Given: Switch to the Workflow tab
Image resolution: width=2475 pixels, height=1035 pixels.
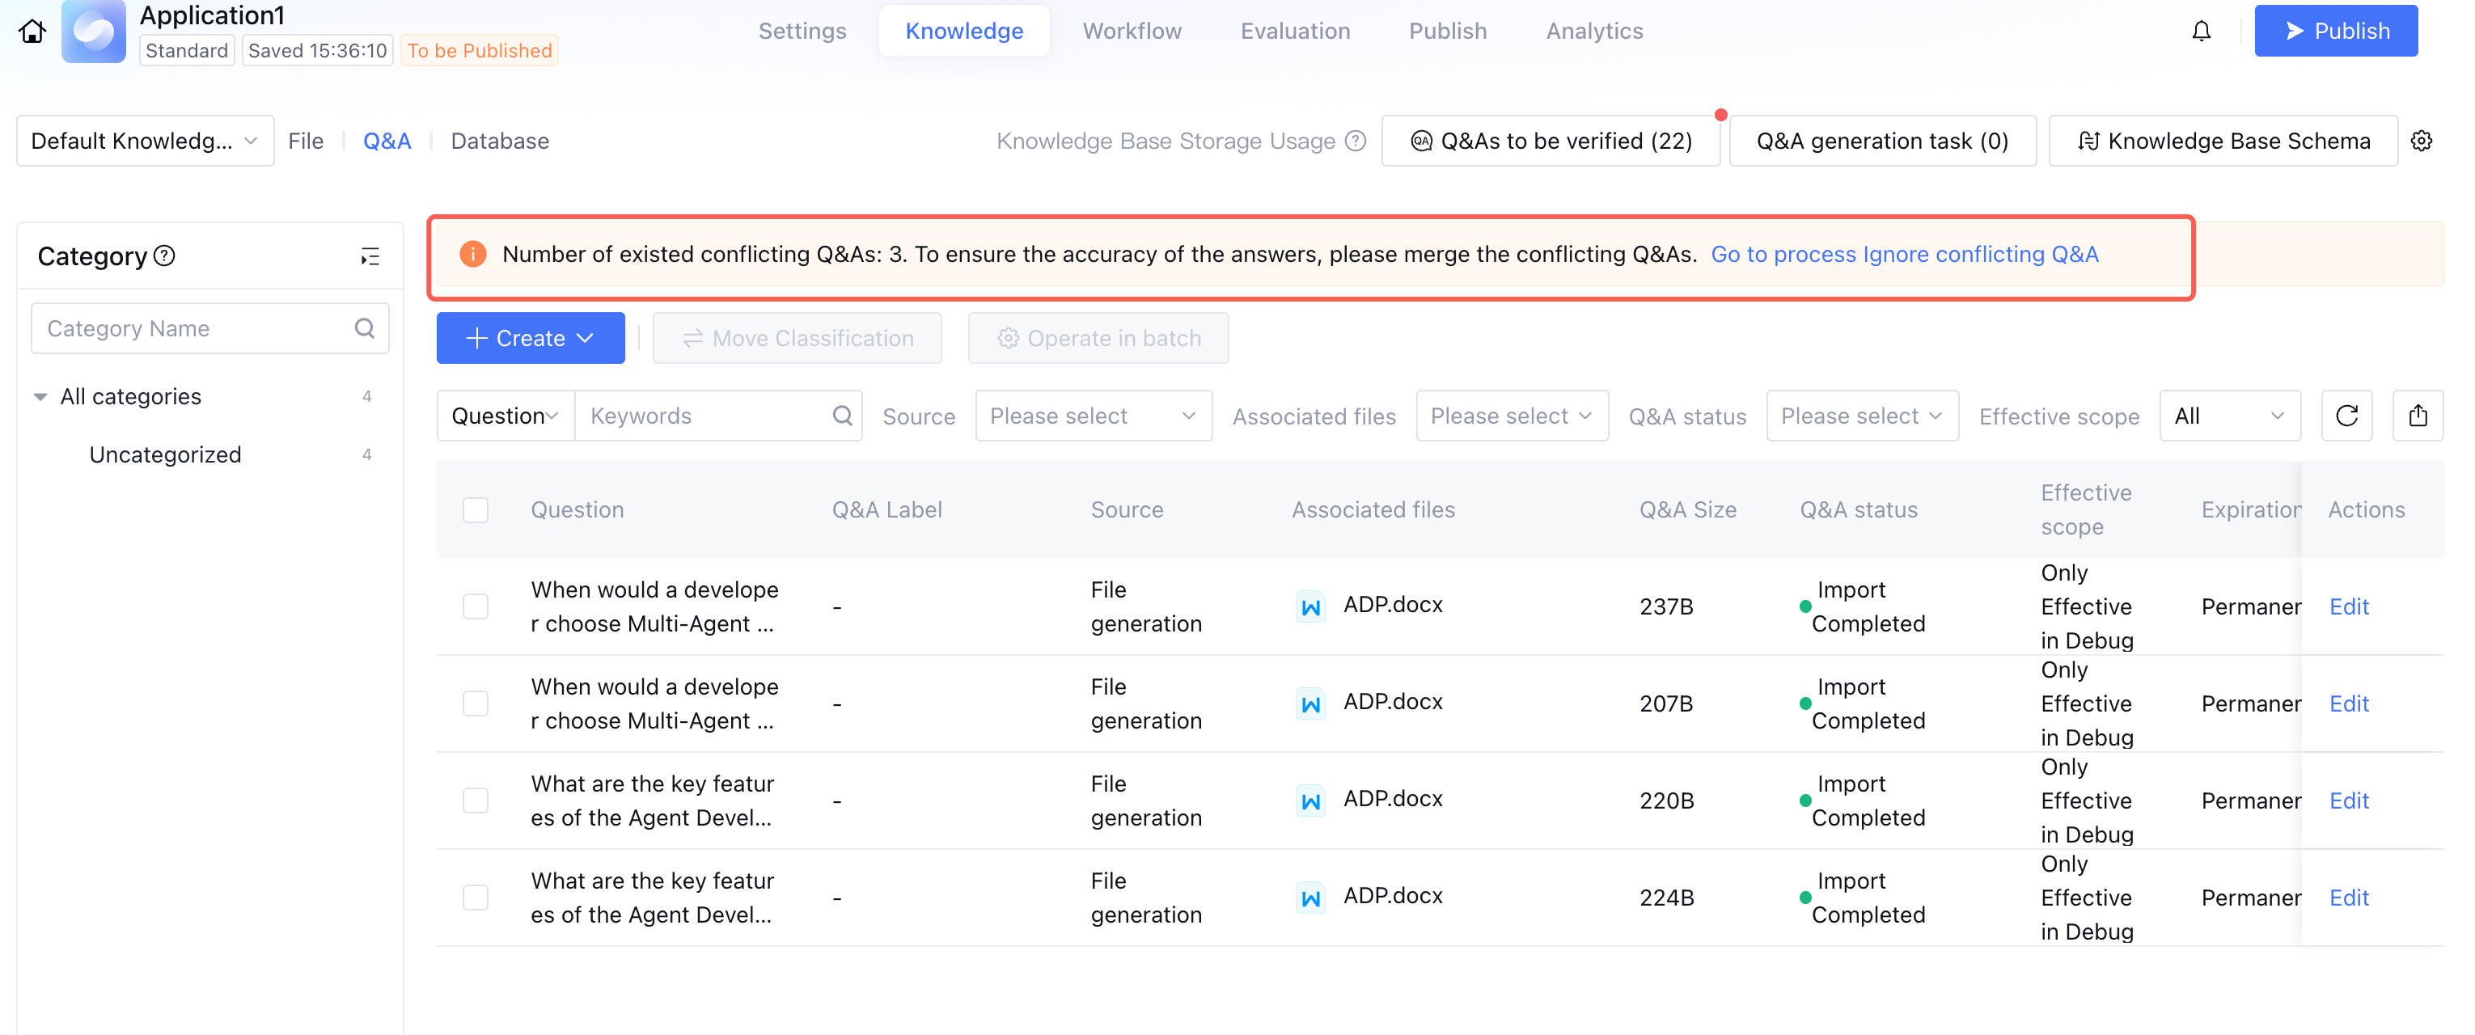Looking at the screenshot, I should [x=1131, y=31].
